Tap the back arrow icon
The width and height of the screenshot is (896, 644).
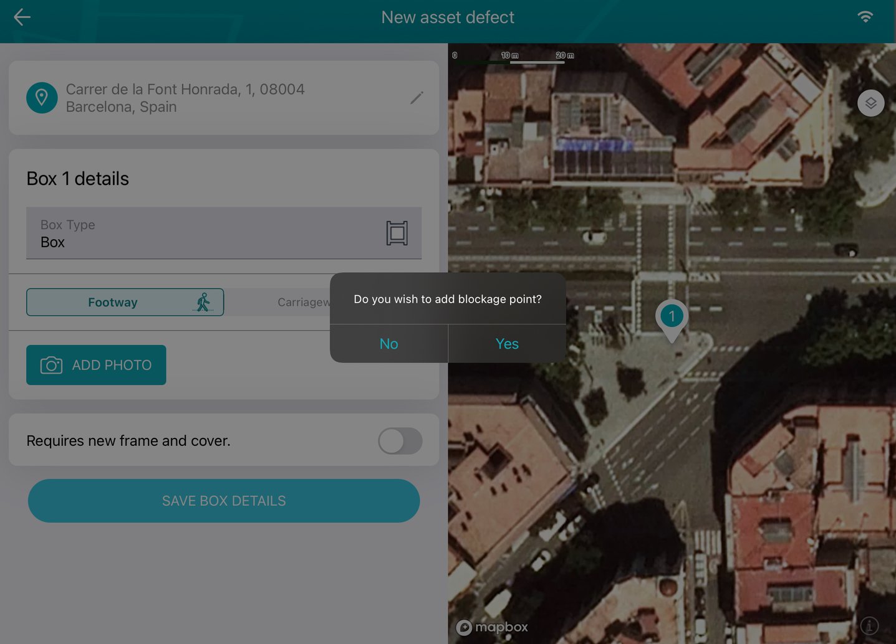[22, 17]
